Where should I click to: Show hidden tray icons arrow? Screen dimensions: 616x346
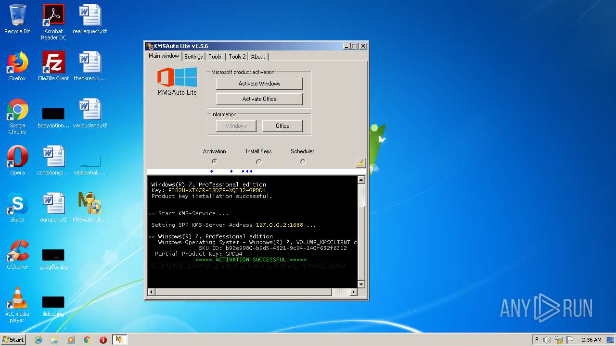(x=537, y=340)
